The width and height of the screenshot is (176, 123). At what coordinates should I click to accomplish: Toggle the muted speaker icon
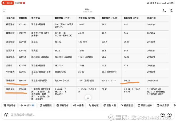click(171, 11)
